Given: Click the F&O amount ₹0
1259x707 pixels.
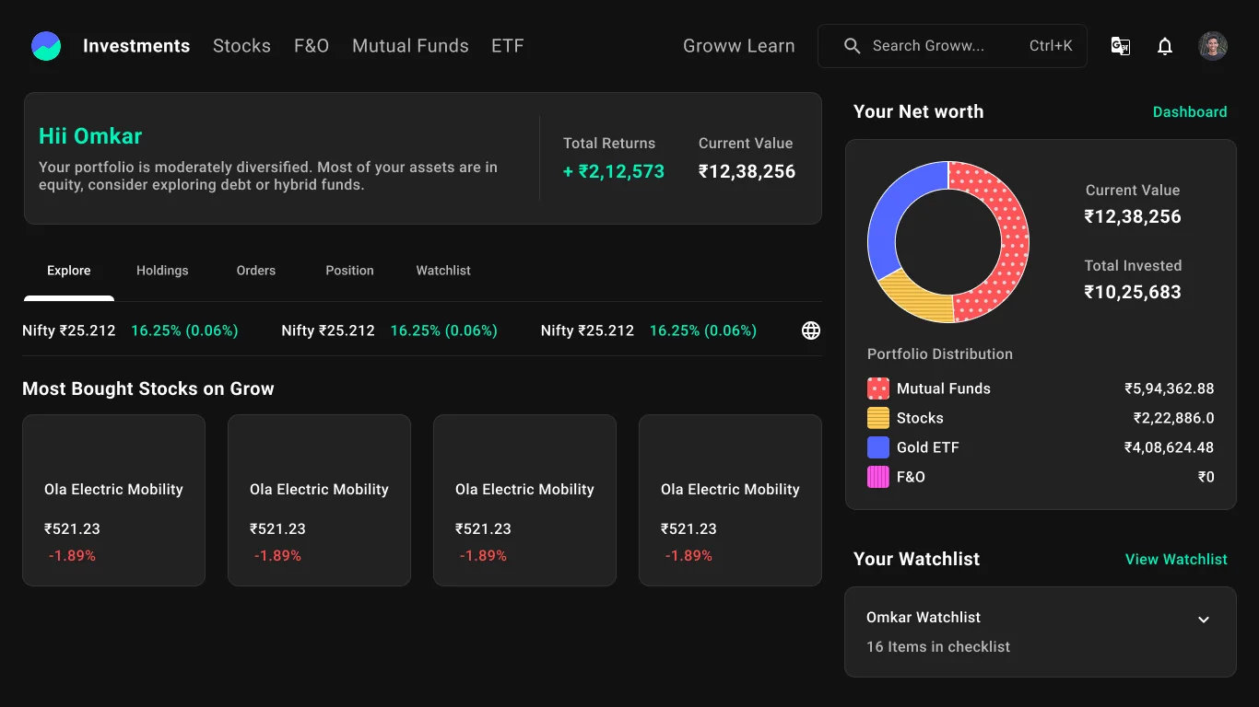Looking at the screenshot, I should (x=1206, y=477).
